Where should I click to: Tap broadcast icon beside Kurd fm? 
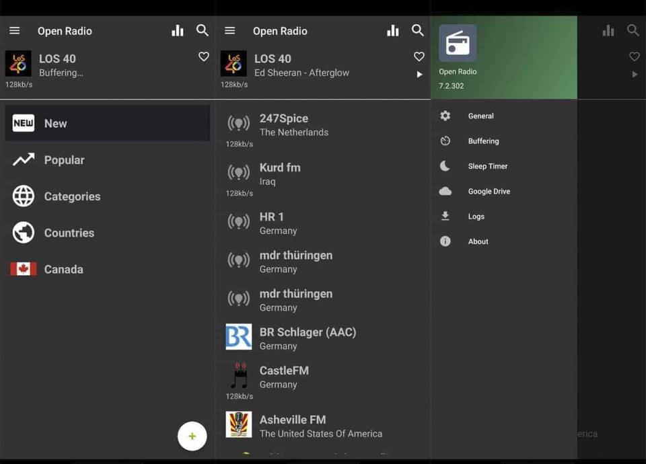[238, 173]
